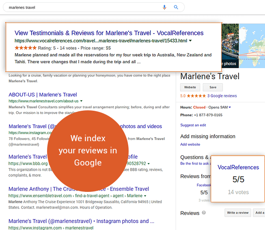Click the Save button

(x=213, y=87)
